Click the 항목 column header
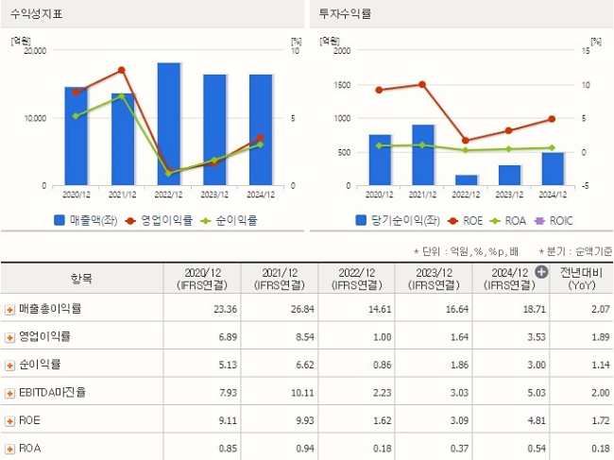Screen dimensions: 614x460 (x=81, y=279)
